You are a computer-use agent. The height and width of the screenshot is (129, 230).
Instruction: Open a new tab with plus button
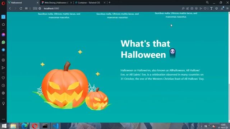pos(109,3)
